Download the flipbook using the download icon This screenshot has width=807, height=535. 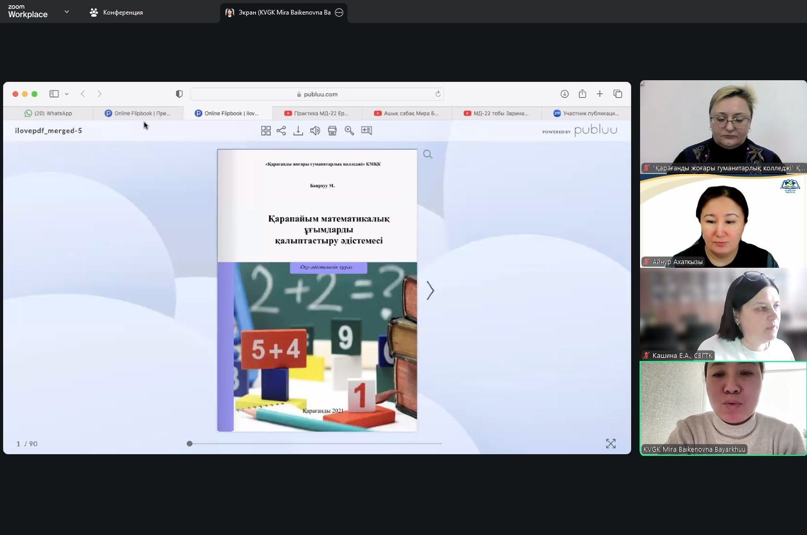[x=298, y=131]
